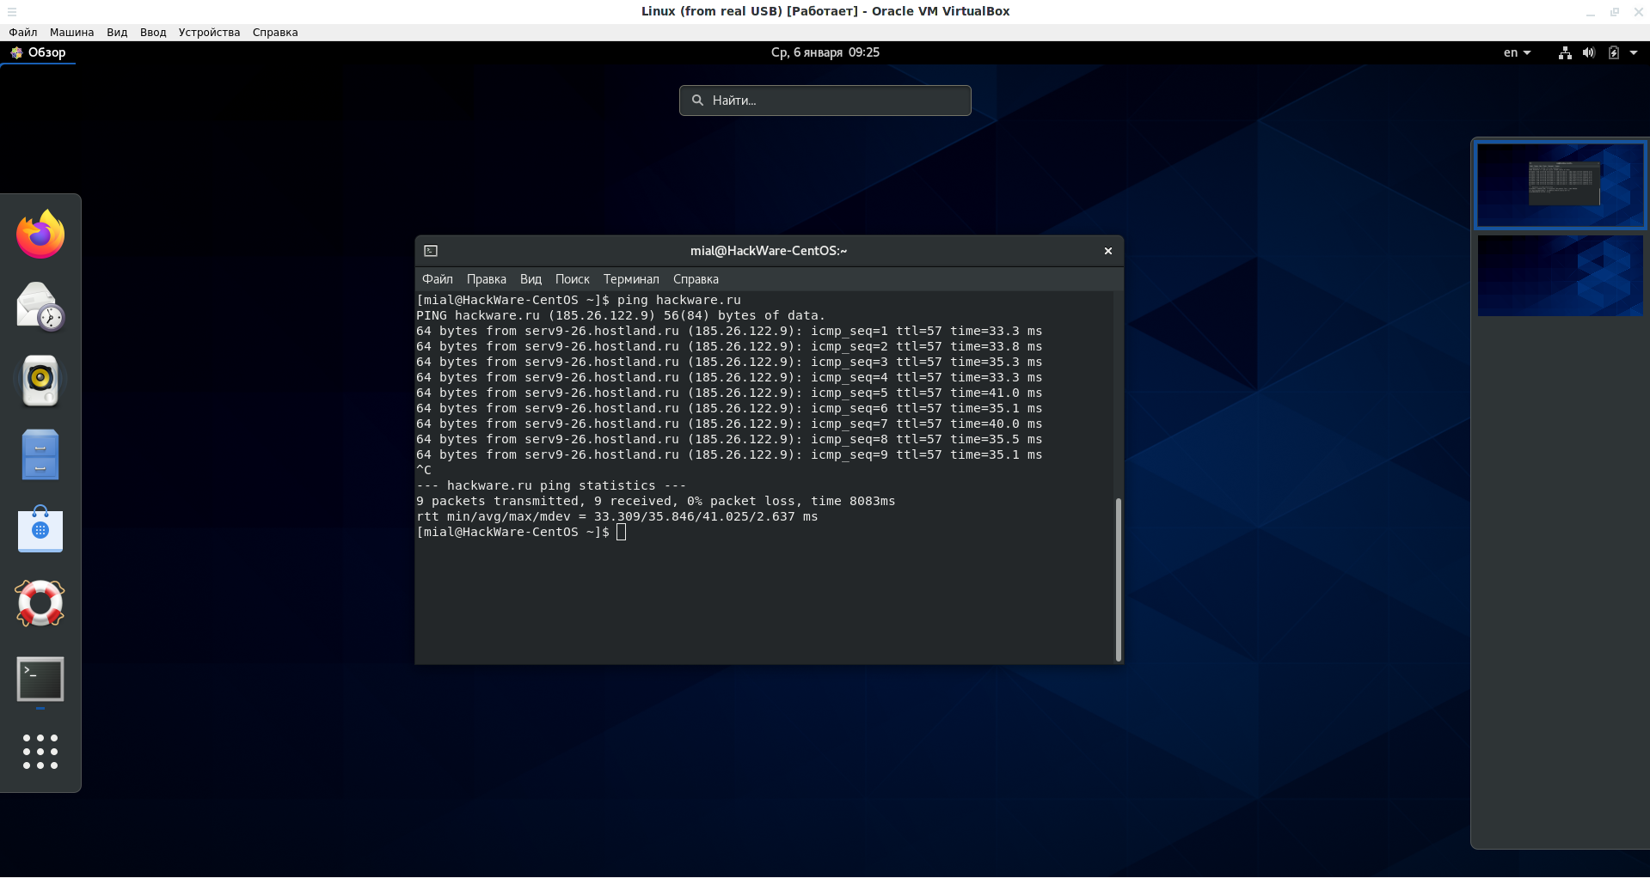Screen dimensions: 1650x878
Task: Click the terminal's vertical scrollbar
Action: [x=1118, y=578]
